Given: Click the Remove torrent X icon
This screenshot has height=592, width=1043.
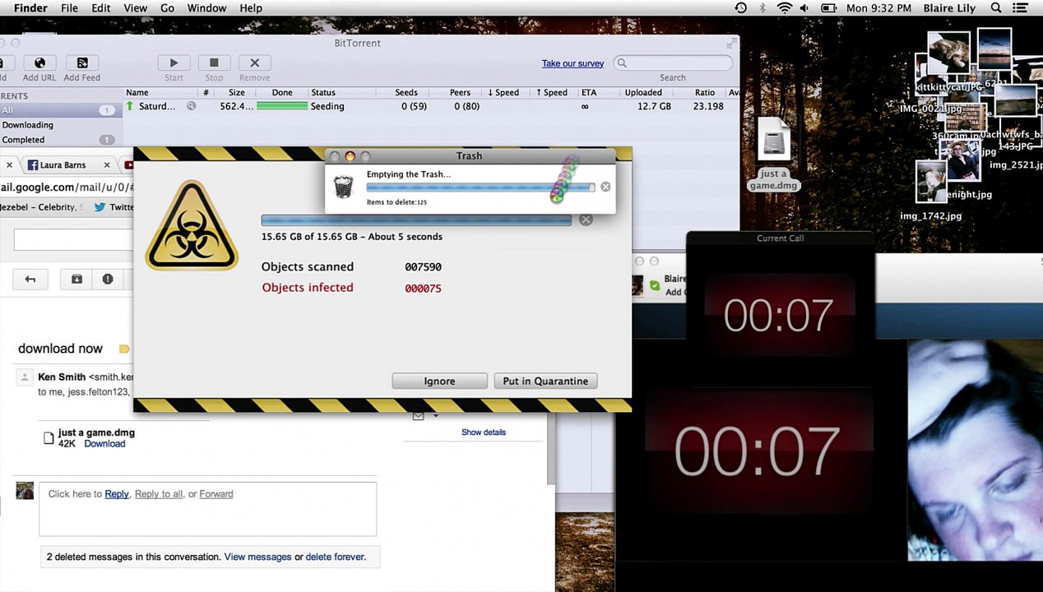Looking at the screenshot, I should 254,63.
